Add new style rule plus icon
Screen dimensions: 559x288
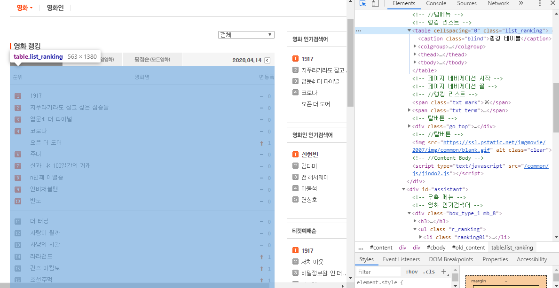pyautogui.click(x=444, y=272)
